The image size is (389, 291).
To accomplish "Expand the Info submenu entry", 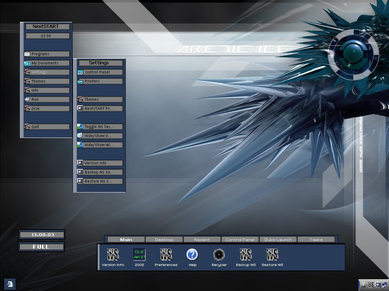I will (x=47, y=90).
